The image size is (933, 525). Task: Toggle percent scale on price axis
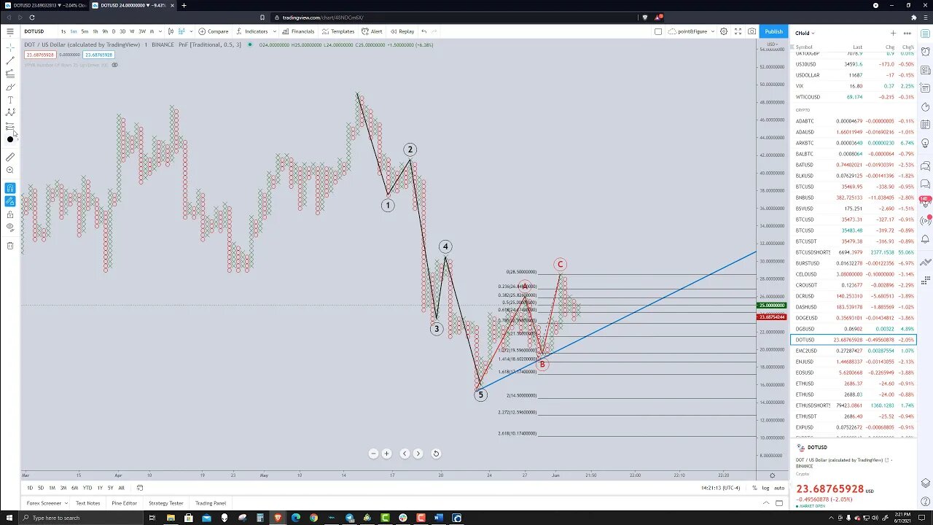[x=755, y=488]
